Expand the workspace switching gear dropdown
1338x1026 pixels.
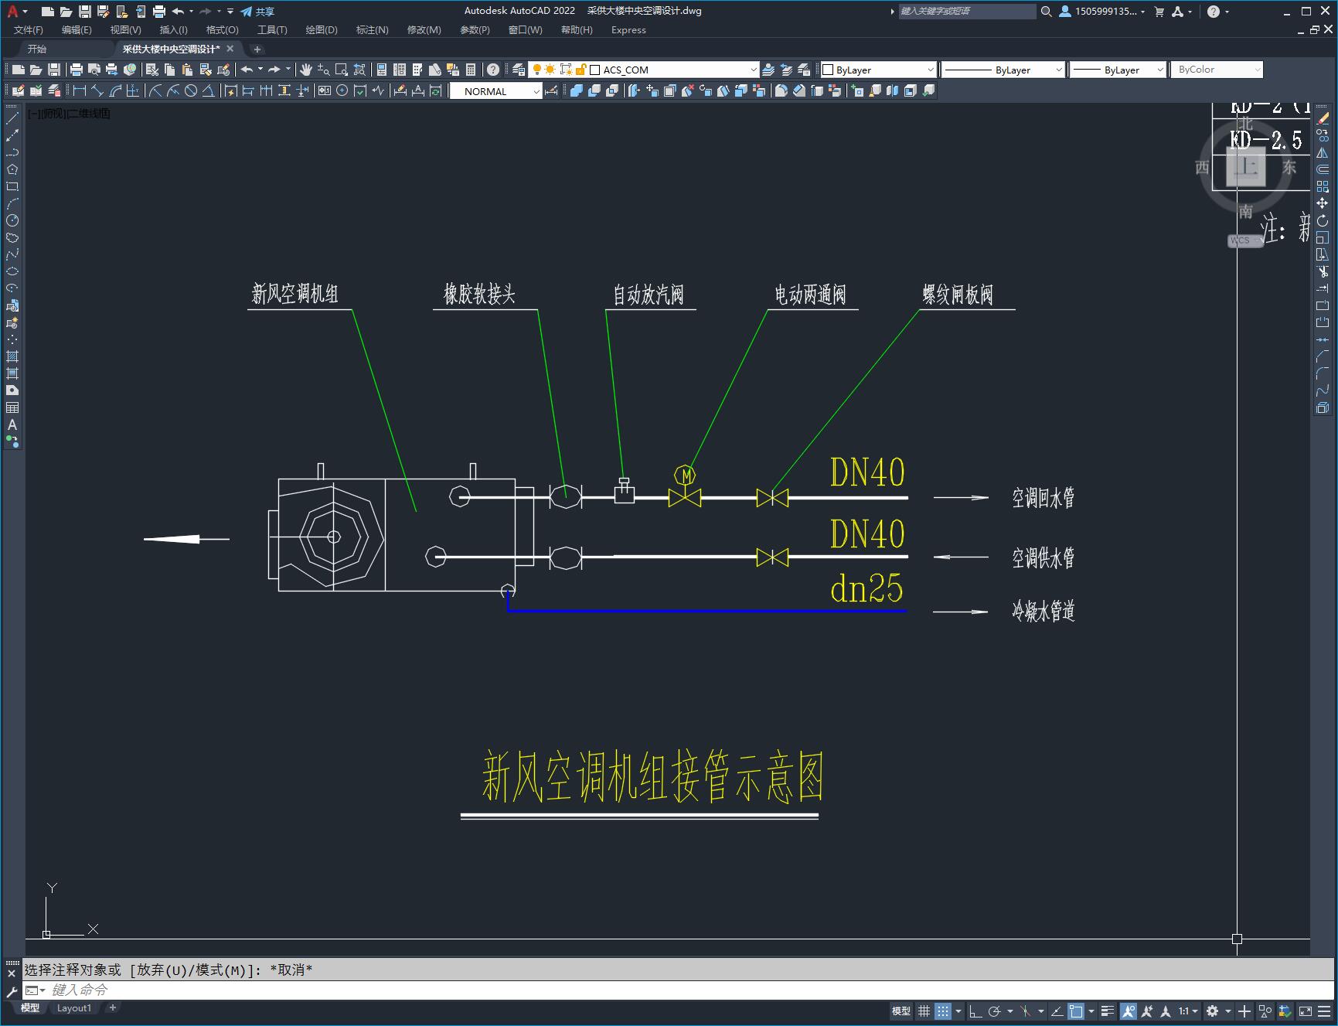(x=1228, y=1011)
